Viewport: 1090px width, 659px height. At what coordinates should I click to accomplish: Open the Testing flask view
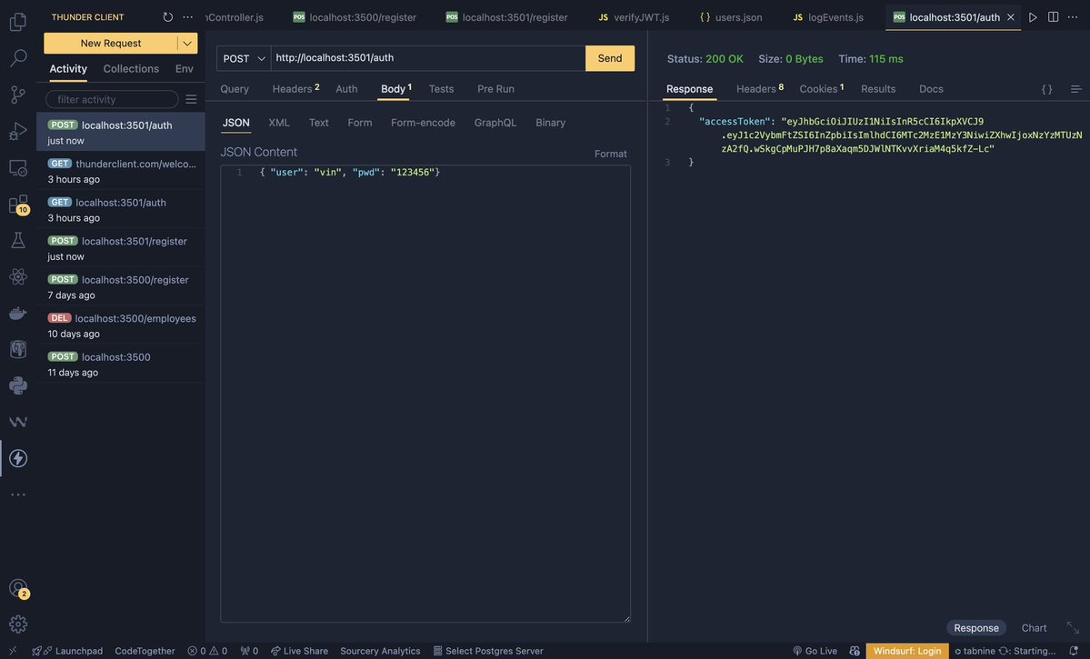tap(18, 240)
